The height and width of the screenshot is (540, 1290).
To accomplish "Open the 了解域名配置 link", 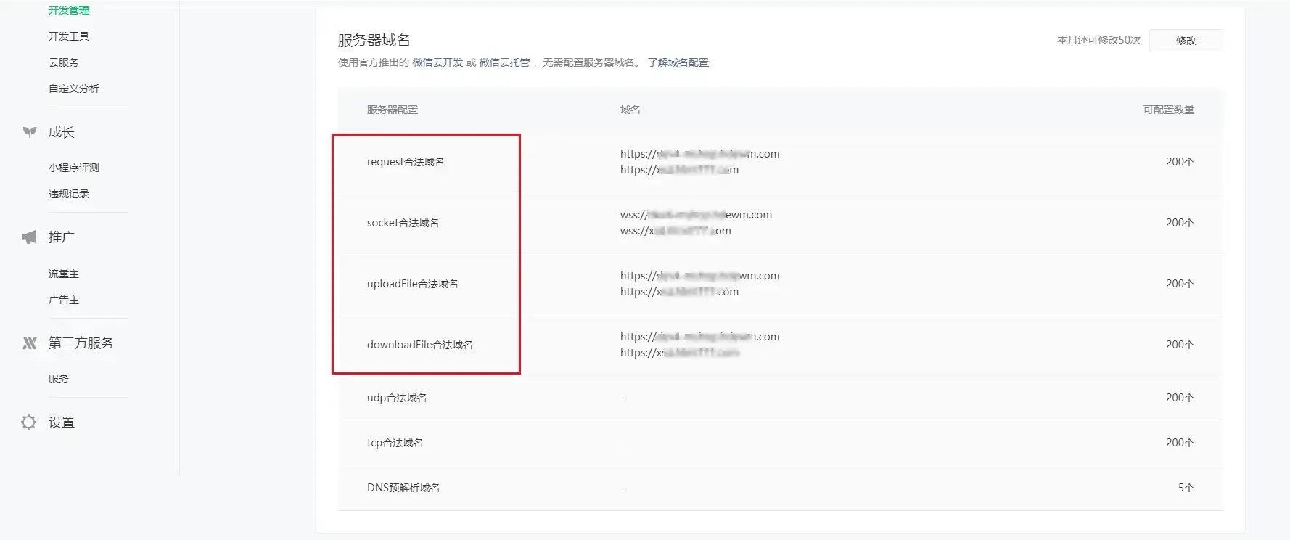I will point(678,62).
